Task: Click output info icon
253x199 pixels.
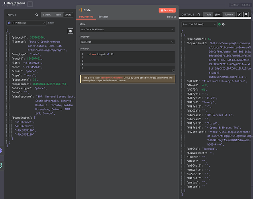Action: (x=223, y=24)
